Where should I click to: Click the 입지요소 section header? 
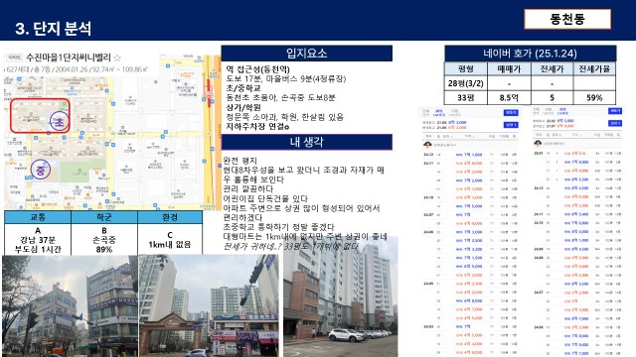(x=307, y=53)
